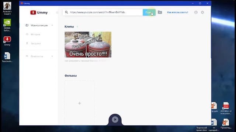236x132 pixels.
Task: Click the Загрузки download icon
Action: 27,43
